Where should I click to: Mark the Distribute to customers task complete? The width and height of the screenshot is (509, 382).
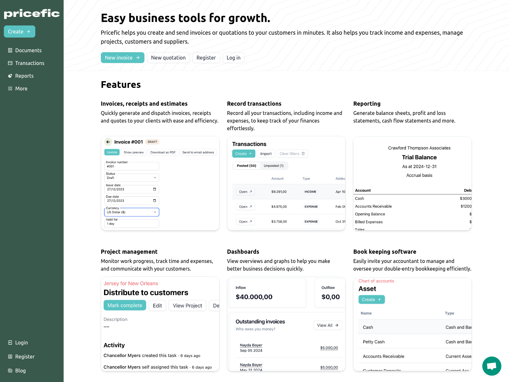(x=125, y=305)
